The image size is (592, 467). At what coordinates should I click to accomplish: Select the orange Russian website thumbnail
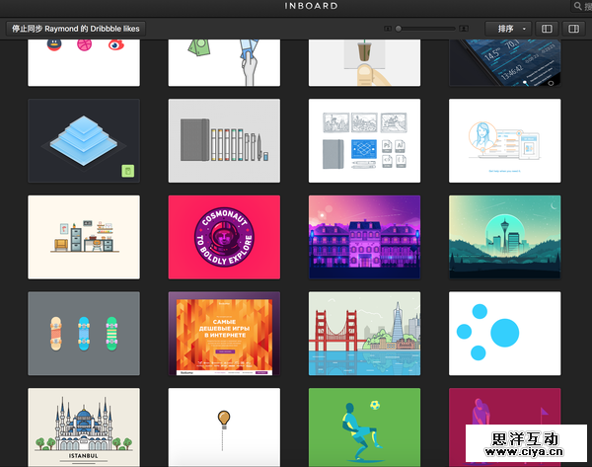(x=224, y=333)
